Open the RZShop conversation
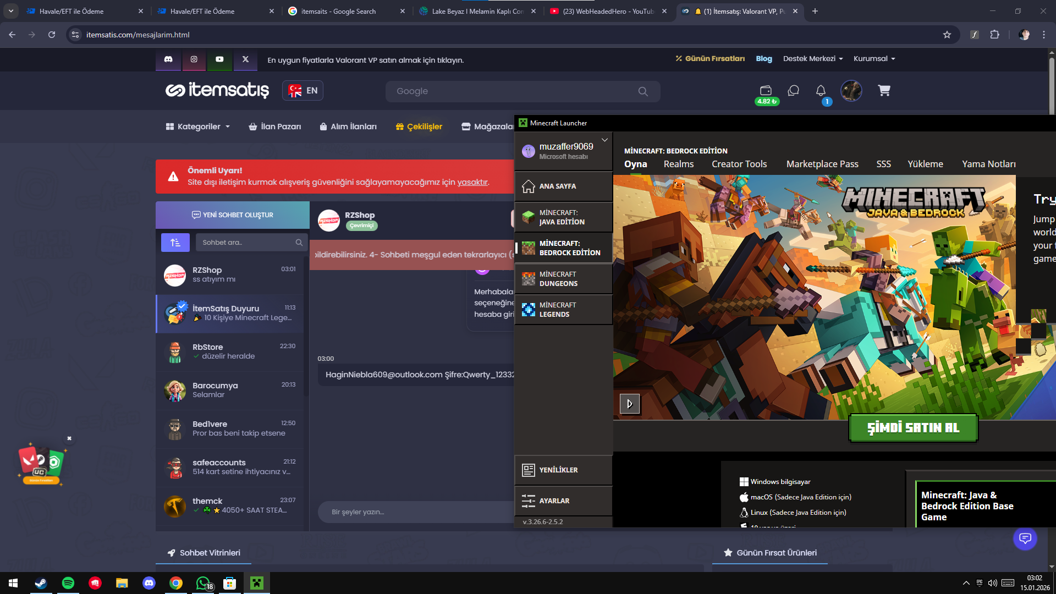Screen dimensions: 1056x594 point(230,275)
